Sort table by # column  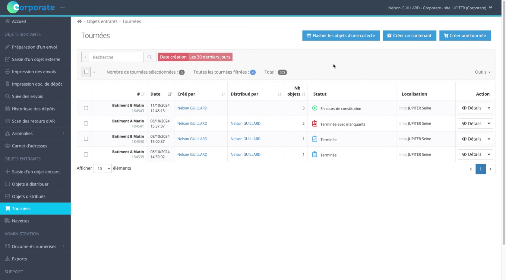click(x=143, y=94)
